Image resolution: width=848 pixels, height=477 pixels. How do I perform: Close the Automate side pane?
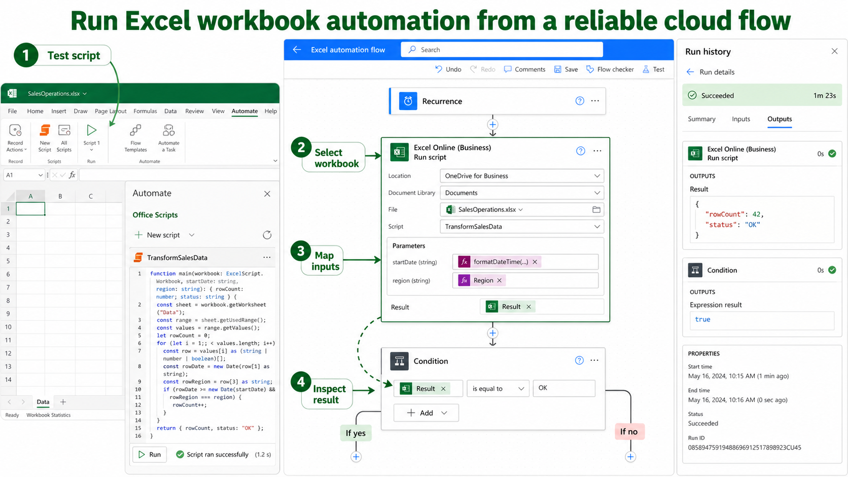267,194
